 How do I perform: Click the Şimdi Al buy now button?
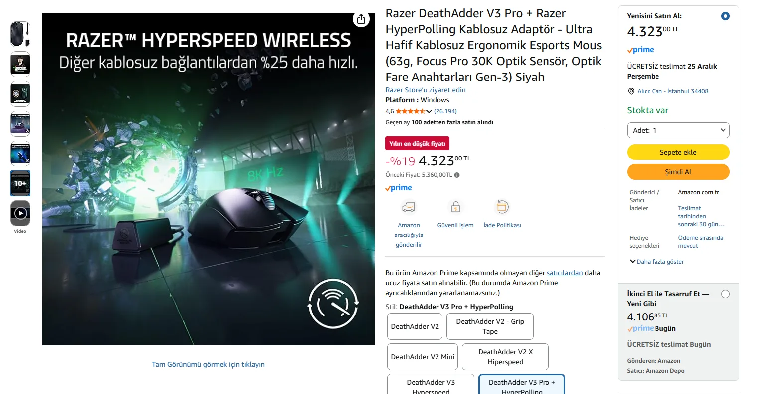678,172
